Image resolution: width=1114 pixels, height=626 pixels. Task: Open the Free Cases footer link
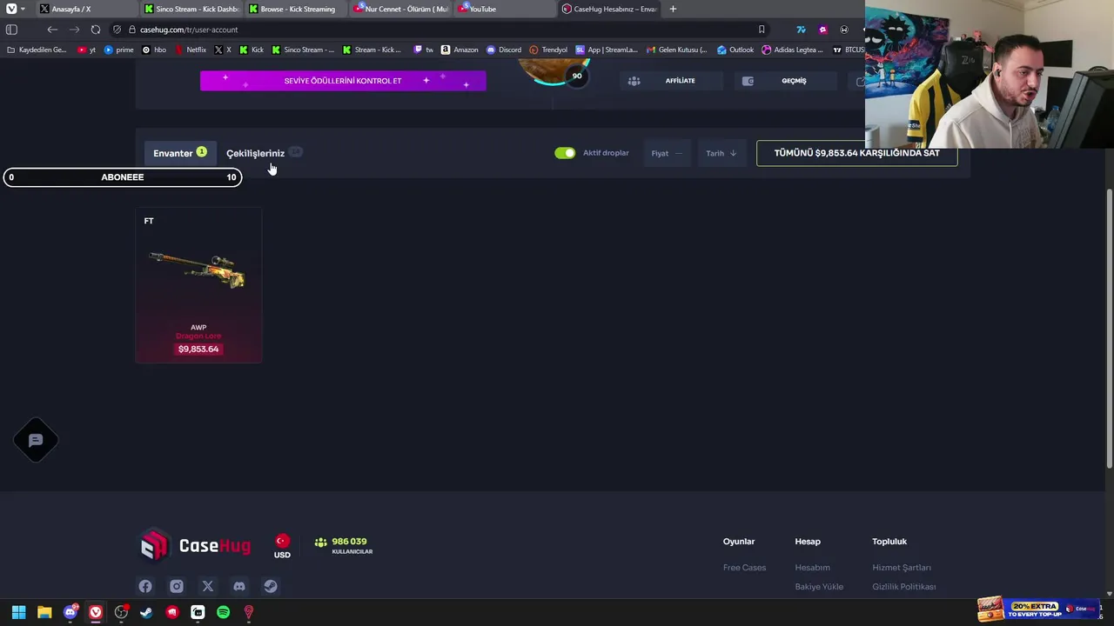744,568
